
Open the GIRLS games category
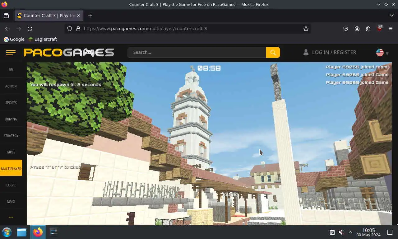pos(11,152)
